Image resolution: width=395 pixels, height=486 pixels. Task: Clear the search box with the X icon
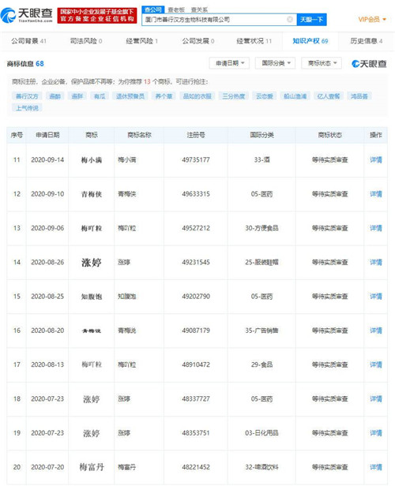[x=290, y=20]
